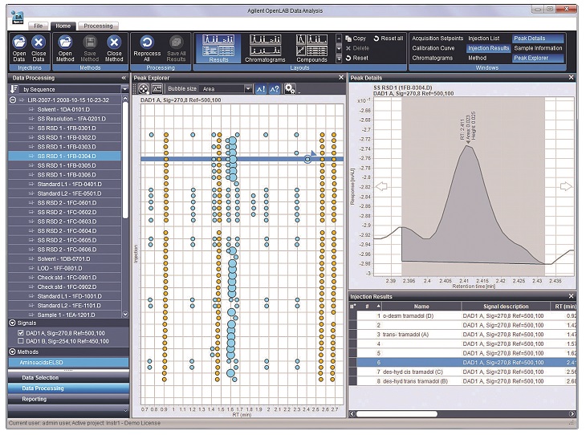Open the Reporting section
The image size is (586, 435).
(x=68, y=399)
